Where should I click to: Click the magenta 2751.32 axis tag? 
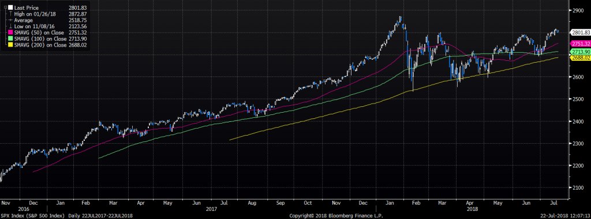click(x=580, y=43)
